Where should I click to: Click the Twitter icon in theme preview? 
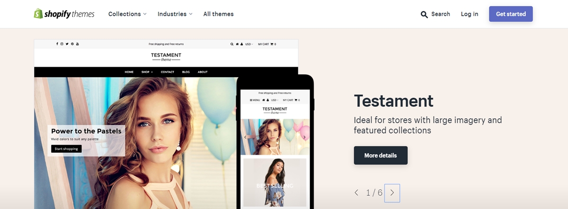pyautogui.click(x=67, y=44)
